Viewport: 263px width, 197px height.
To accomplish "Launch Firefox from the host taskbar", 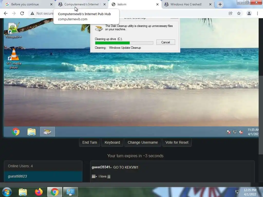I will point(39,192).
